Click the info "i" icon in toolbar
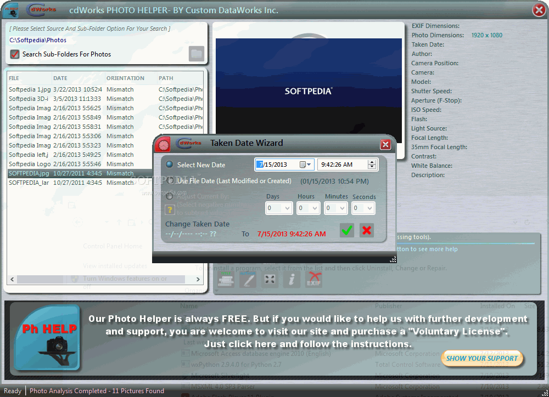 pos(292,280)
